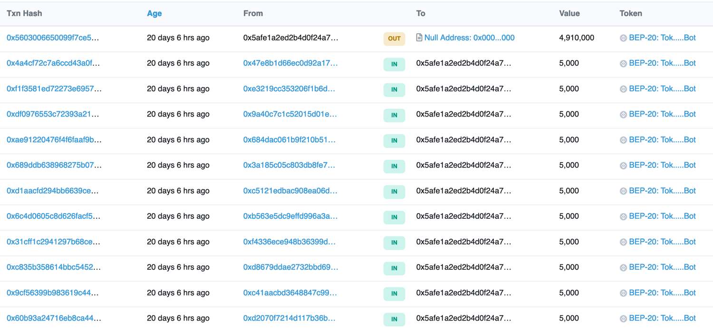
Task: Click the OUT direction badge
Action: tap(394, 39)
